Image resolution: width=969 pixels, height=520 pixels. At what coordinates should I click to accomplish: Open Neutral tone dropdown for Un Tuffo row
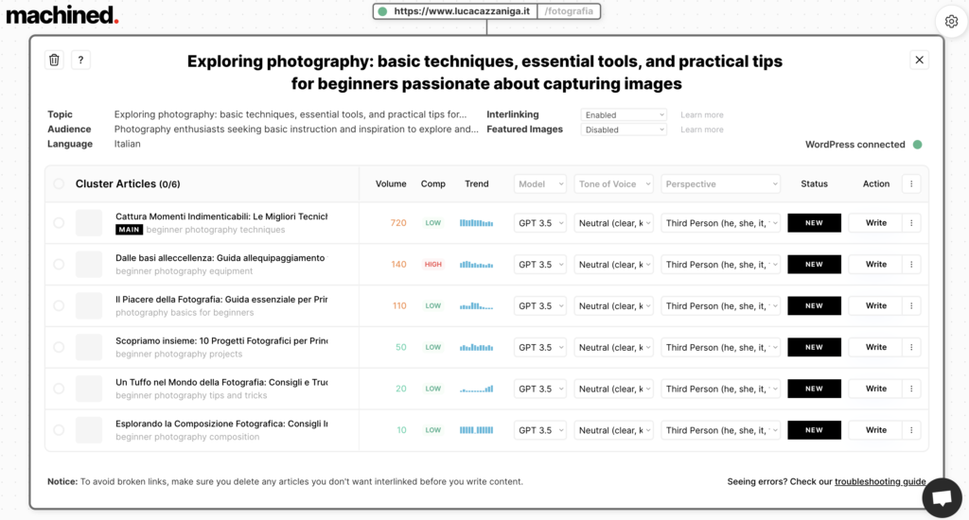[x=613, y=389]
